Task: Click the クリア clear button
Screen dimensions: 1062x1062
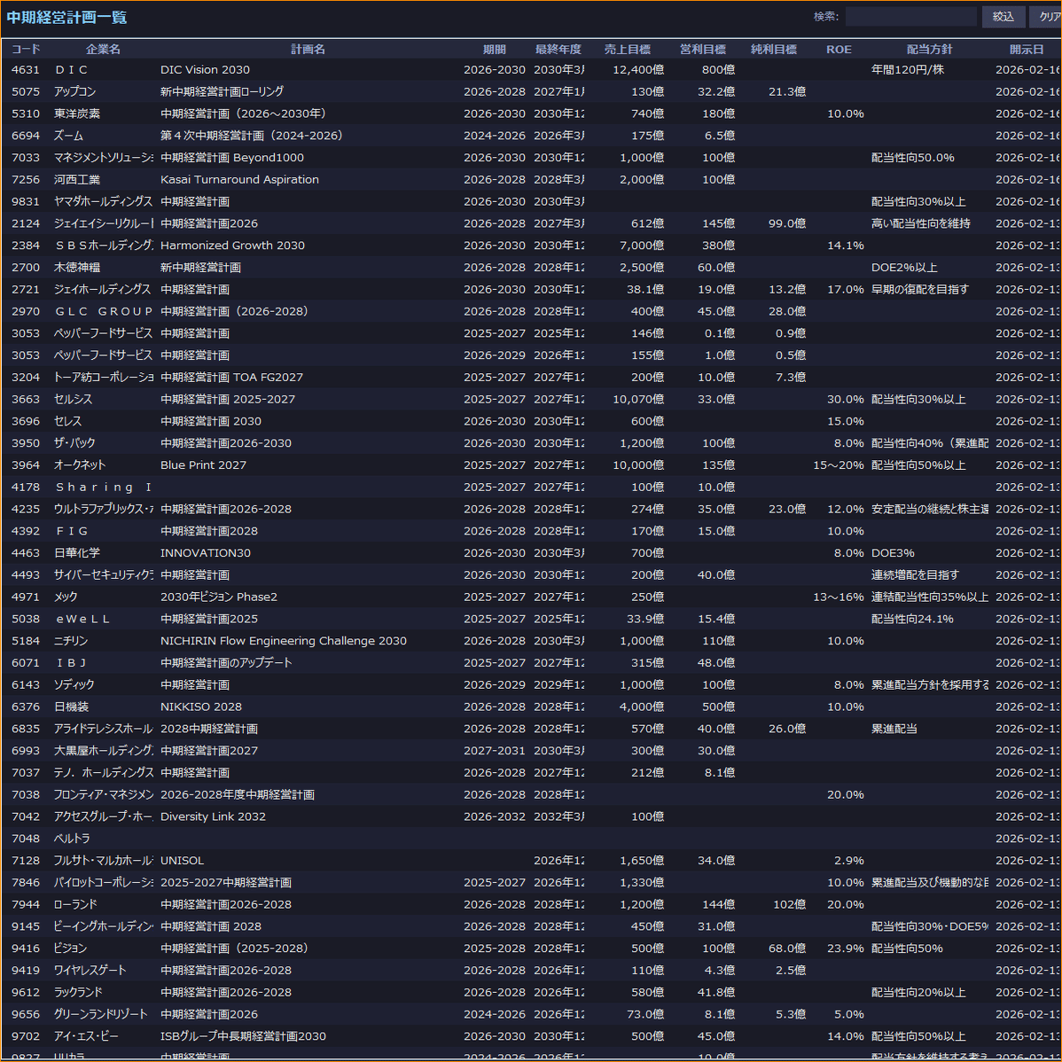Action: (1046, 16)
